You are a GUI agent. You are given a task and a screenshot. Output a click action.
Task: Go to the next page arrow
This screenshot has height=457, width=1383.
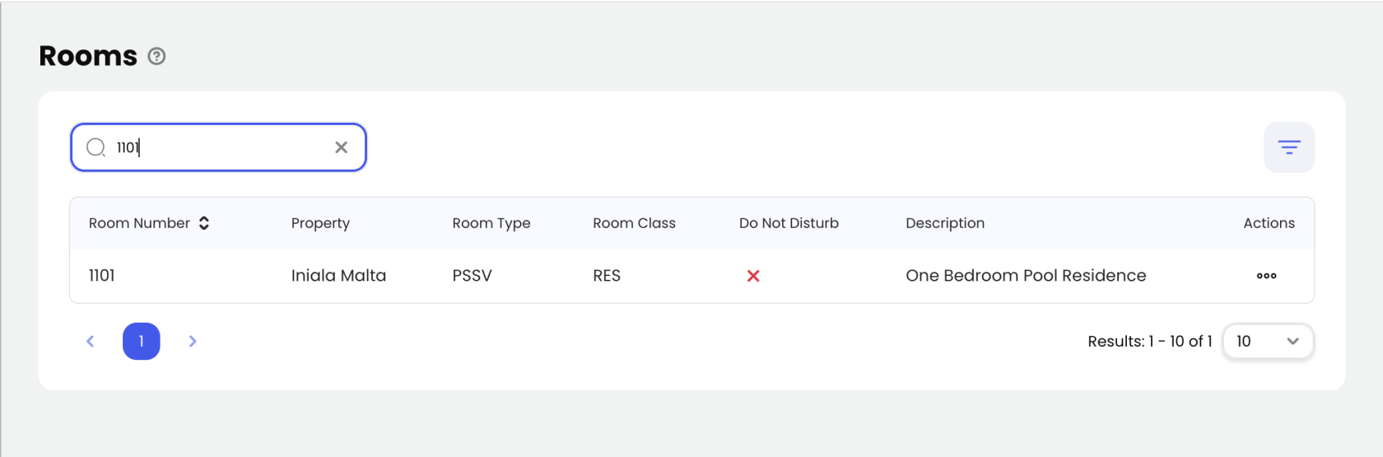(193, 341)
